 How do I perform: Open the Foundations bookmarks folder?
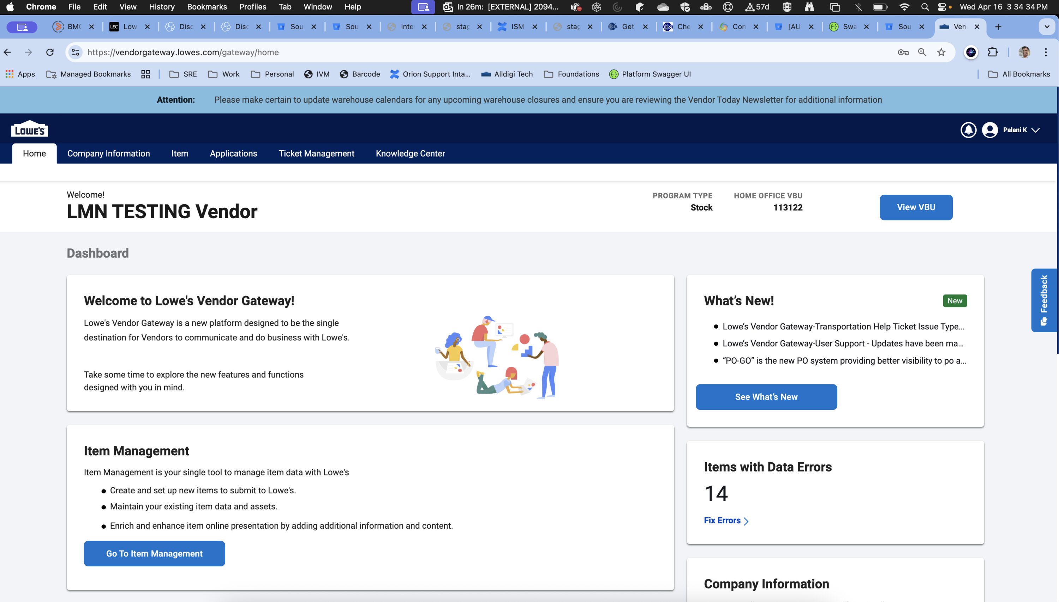572,74
